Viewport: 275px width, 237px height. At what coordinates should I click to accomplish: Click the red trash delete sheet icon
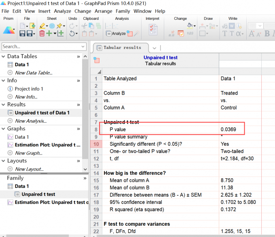tap(42, 34)
